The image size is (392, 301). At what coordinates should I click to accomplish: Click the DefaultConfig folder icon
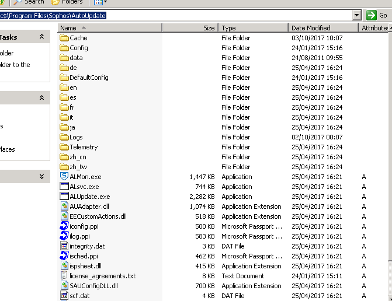pyautogui.click(x=64, y=78)
